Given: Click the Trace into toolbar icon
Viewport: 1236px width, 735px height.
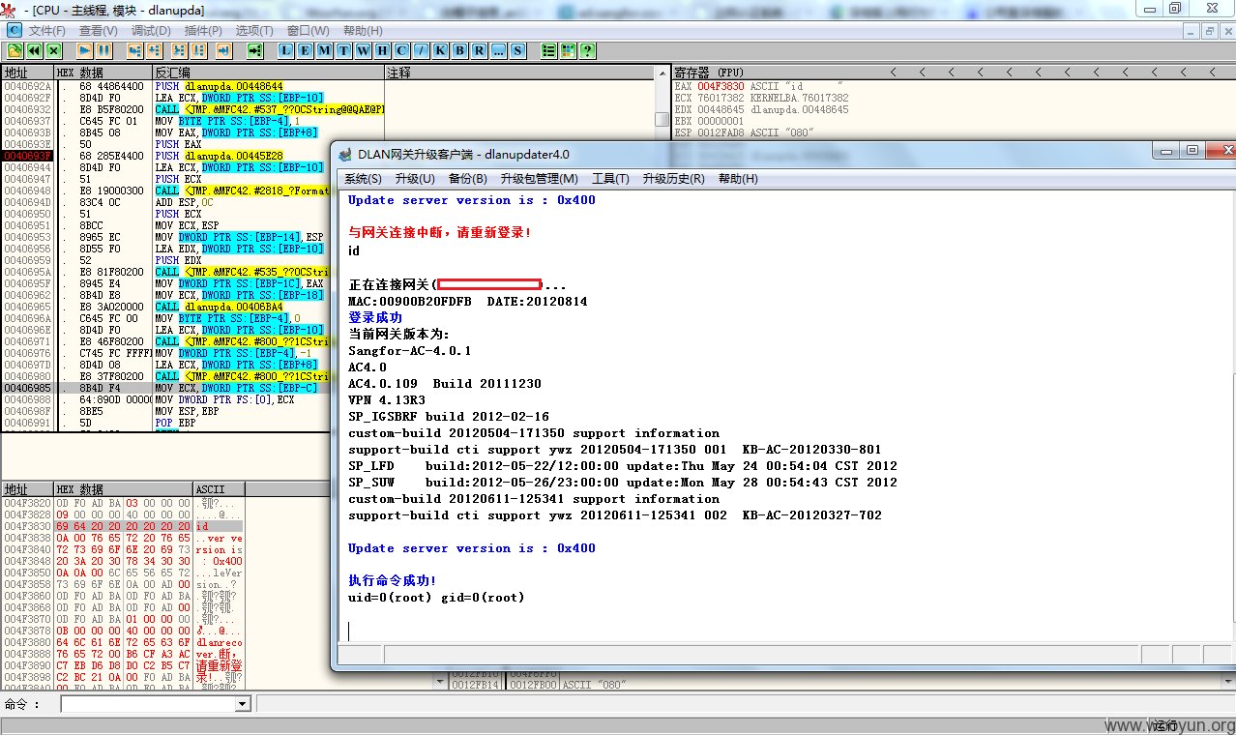Looking at the screenshot, I should pos(179,50).
